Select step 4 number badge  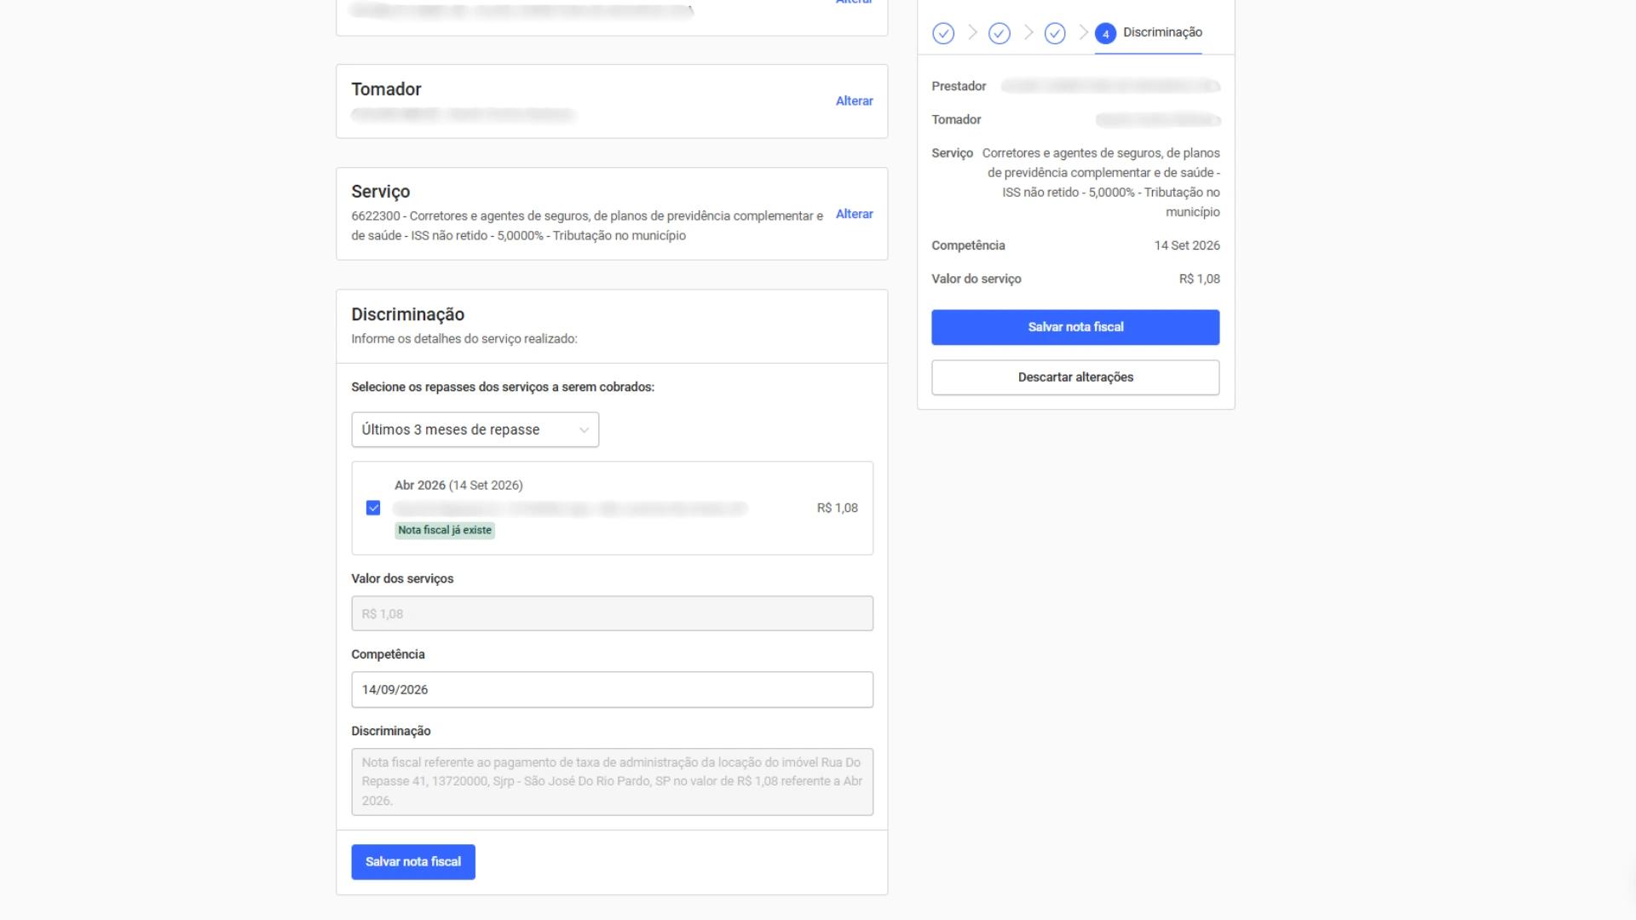click(x=1105, y=33)
